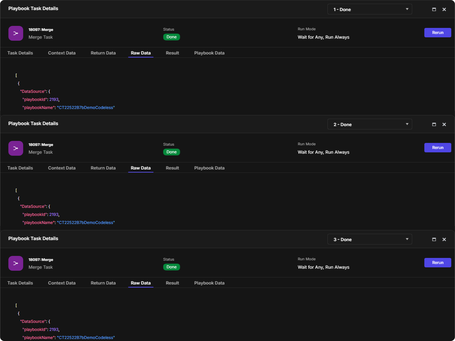This screenshot has width=455, height=341.
Task: Close the 3 - Done task details panel
Action: (444, 239)
